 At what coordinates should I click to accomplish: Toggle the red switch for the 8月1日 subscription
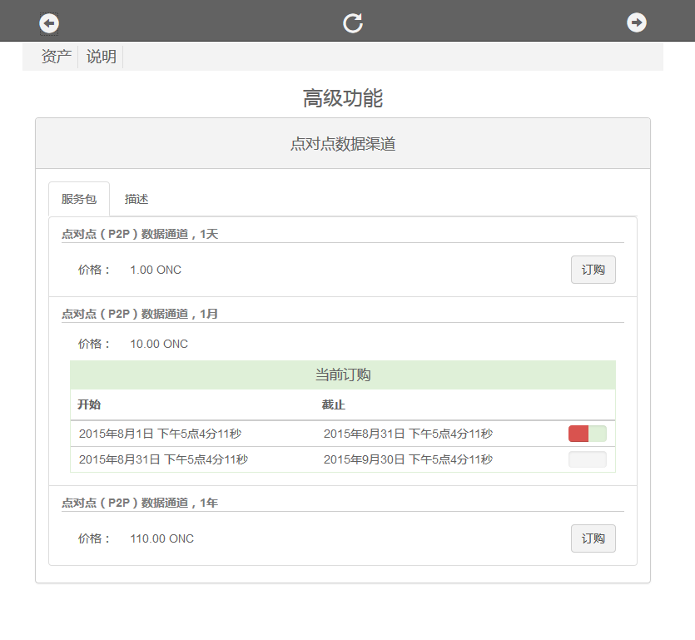click(x=587, y=434)
